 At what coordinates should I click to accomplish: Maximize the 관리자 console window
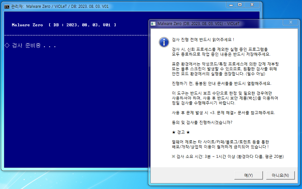click(x=240, y=5)
